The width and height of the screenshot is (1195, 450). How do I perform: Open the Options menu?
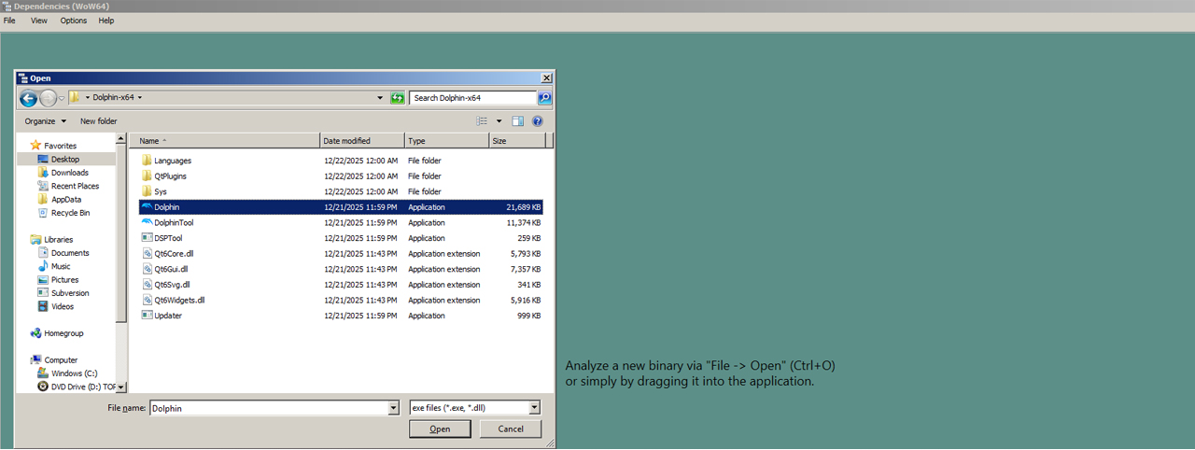click(74, 21)
